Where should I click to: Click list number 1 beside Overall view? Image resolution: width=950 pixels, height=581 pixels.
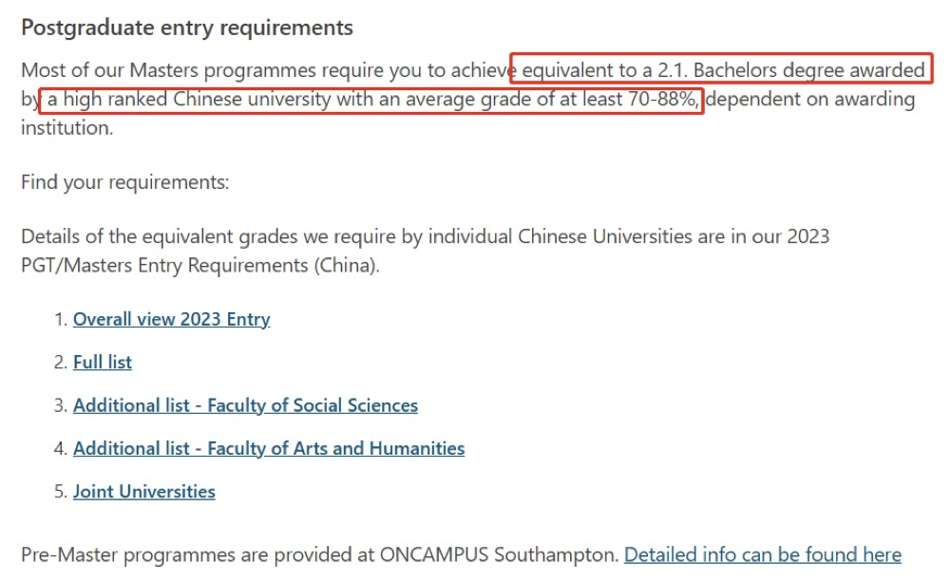(x=60, y=319)
